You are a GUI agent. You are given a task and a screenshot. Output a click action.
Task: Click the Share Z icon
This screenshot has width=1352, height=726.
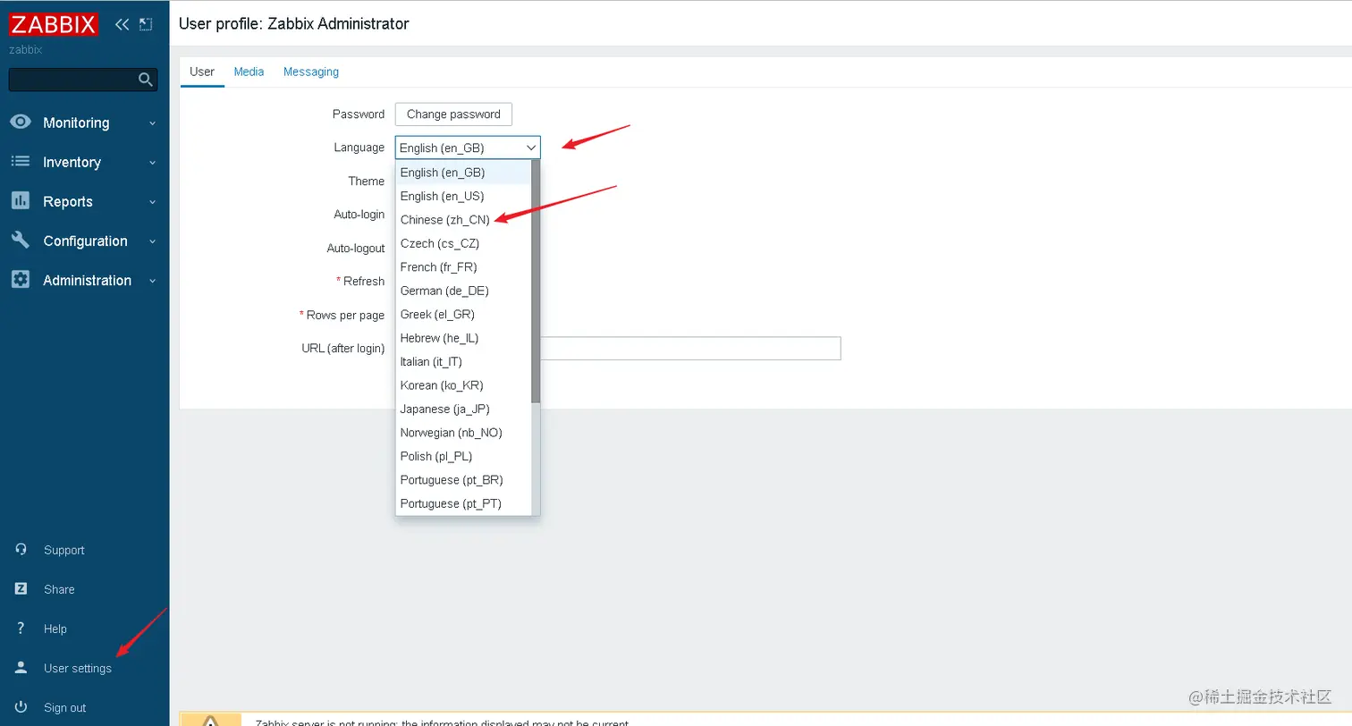(x=21, y=589)
